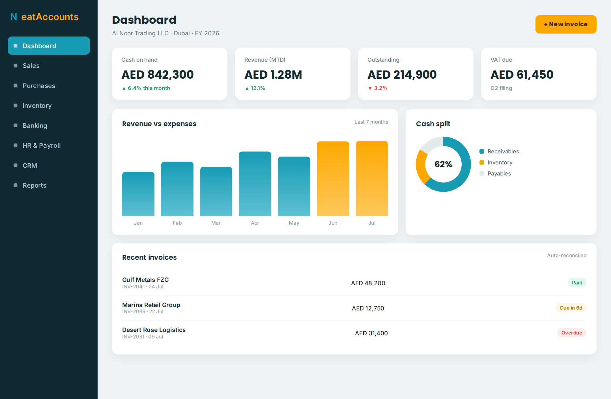Open the Purchases section
Viewport: 611px width, 399px height.
(49, 86)
